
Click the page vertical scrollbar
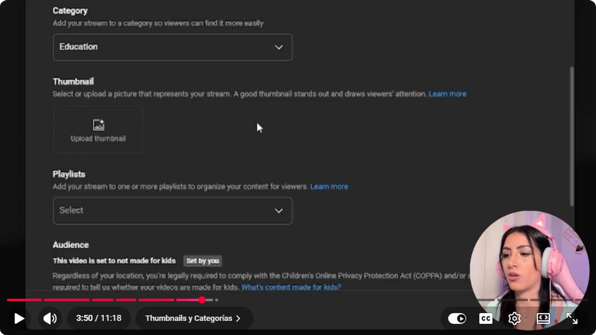pyautogui.click(x=572, y=136)
